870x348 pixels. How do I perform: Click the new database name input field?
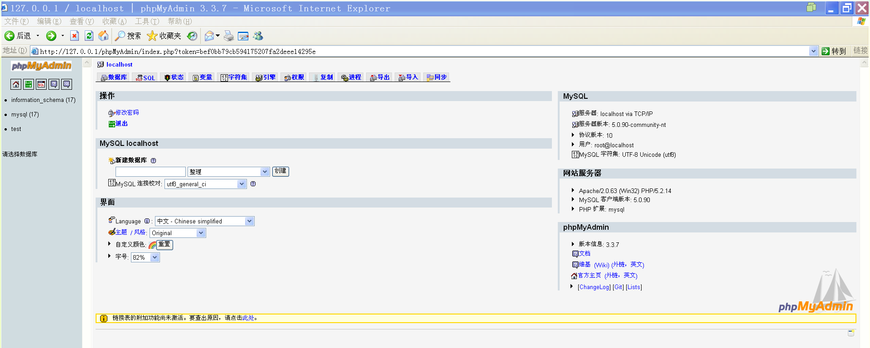[150, 172]
